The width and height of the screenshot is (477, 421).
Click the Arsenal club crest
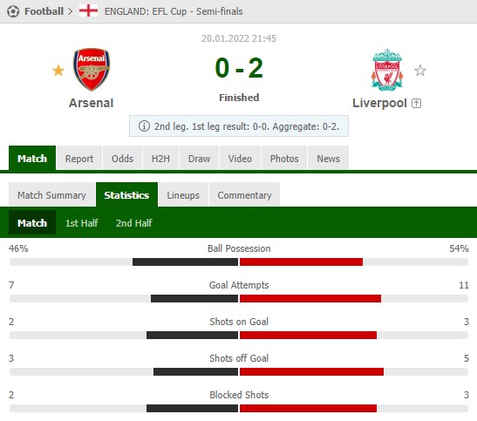pos(92,70)
